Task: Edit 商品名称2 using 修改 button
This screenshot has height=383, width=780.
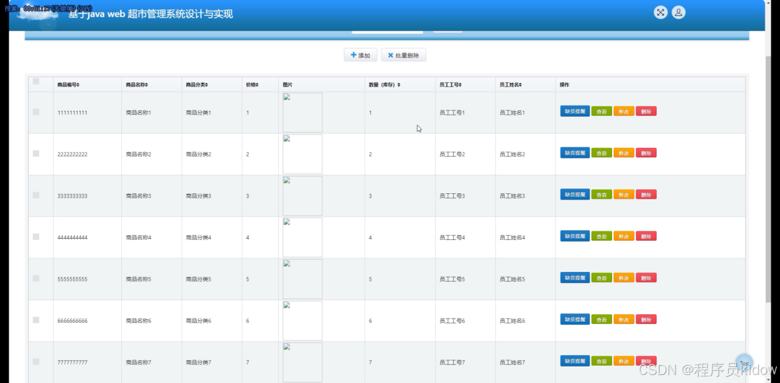Action: pos(624,153)
